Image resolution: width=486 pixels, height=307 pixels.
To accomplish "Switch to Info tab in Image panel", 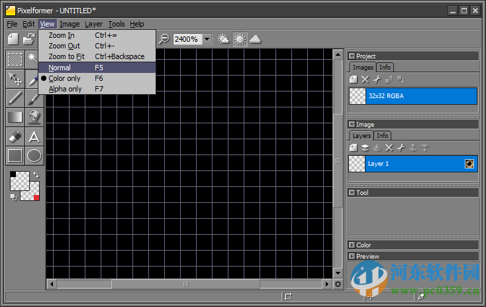I will (x=383, y=135).
